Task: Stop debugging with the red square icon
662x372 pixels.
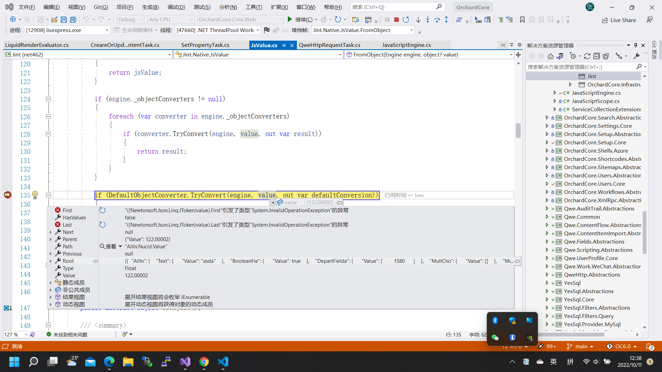Action: pos(397,20)
